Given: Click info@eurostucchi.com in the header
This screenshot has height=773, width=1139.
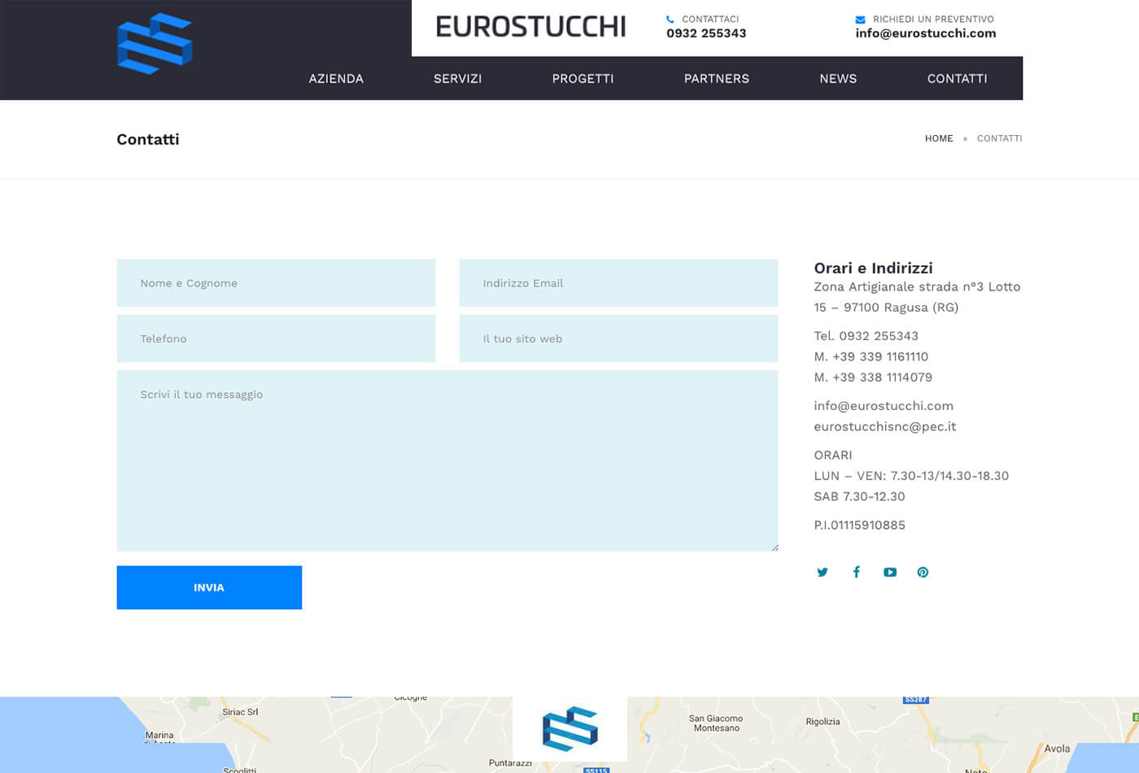Looking at the screenshot, I should [x=926, y=33].
